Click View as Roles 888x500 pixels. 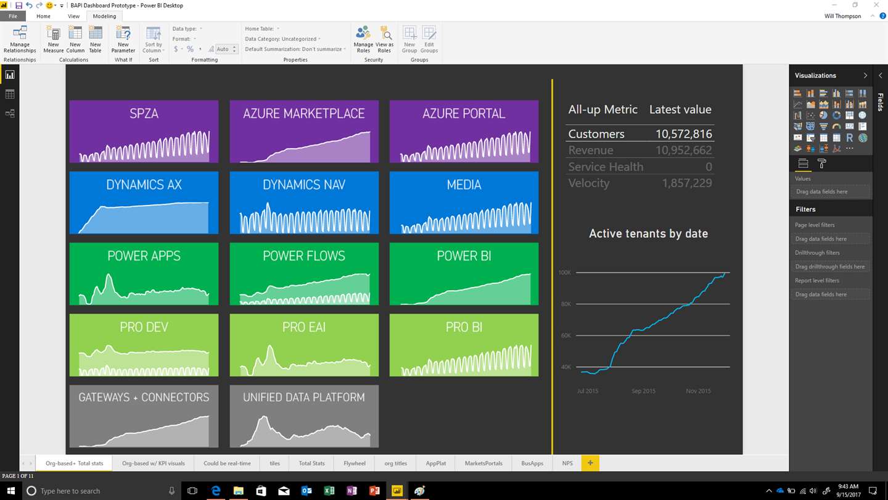point(384,40)
